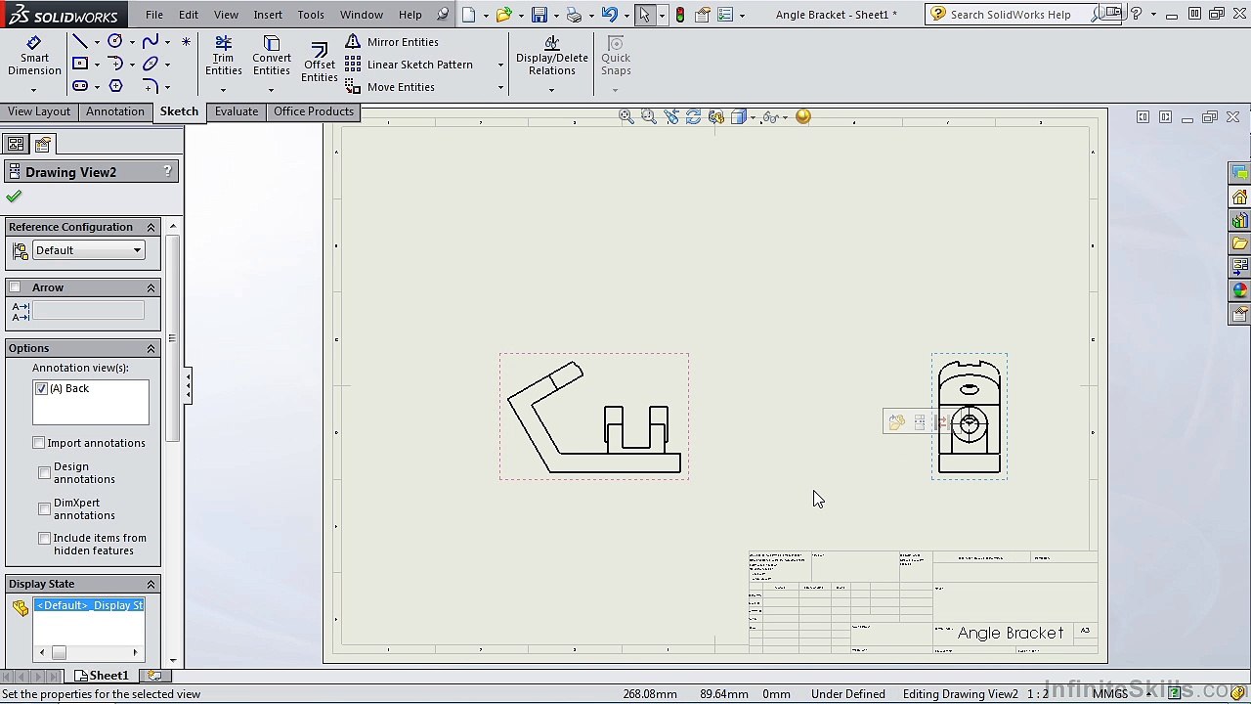1251x704 pixels.
Task: Enable Design annotations checkbox
Action: 45,473
